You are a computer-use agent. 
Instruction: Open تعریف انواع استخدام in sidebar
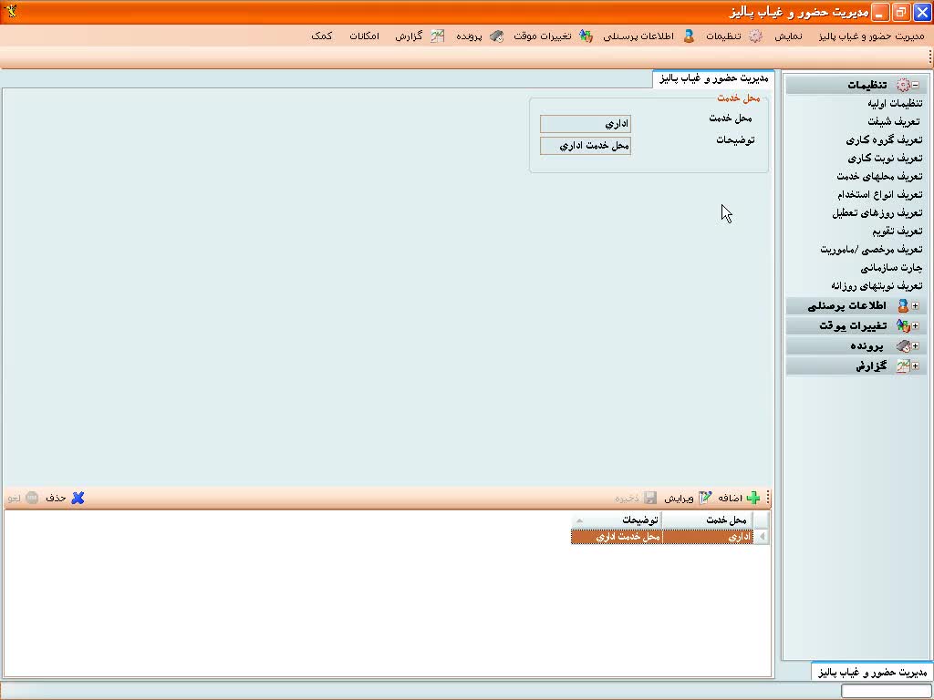pos(880,195)
